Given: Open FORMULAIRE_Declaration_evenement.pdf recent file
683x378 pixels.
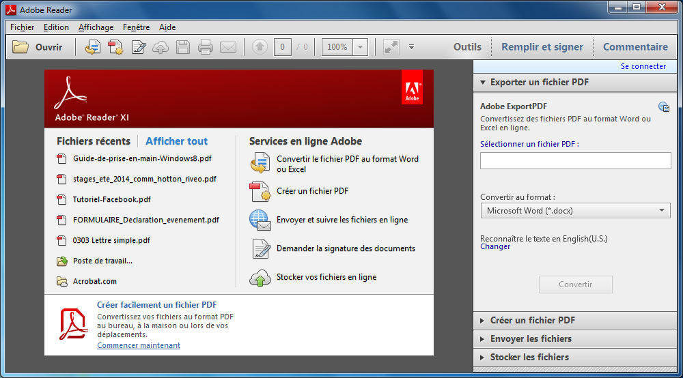Looking at the screenshot, I should (146, 220).
